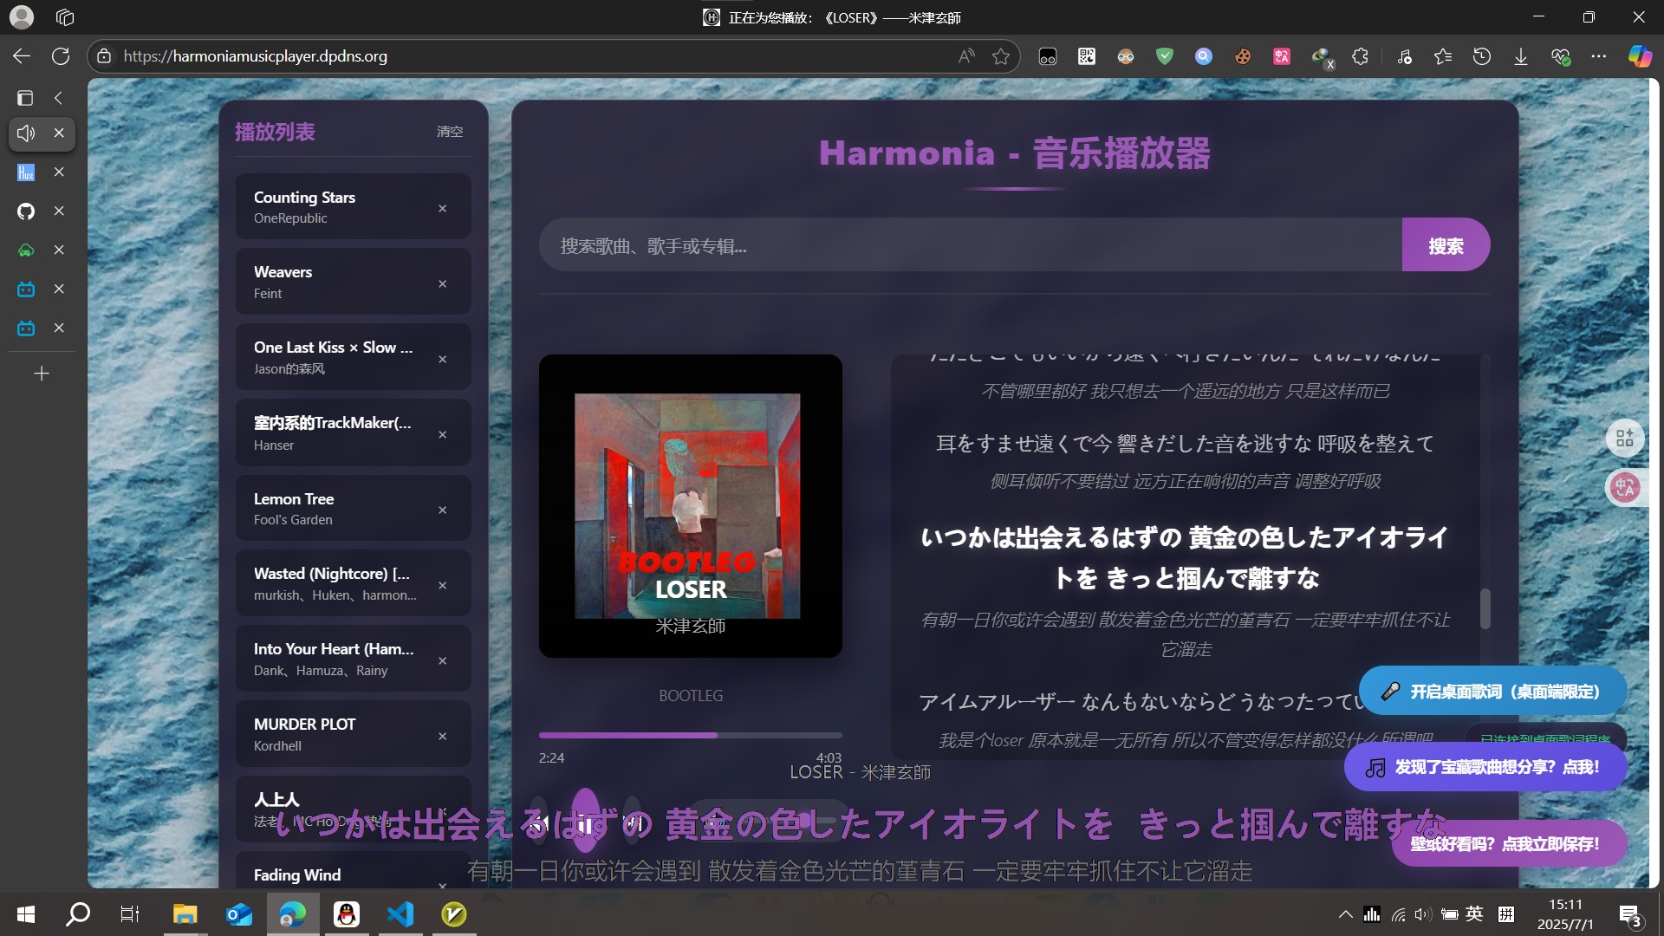Switch to the GitHub vertical tab

tap(26, 211)
